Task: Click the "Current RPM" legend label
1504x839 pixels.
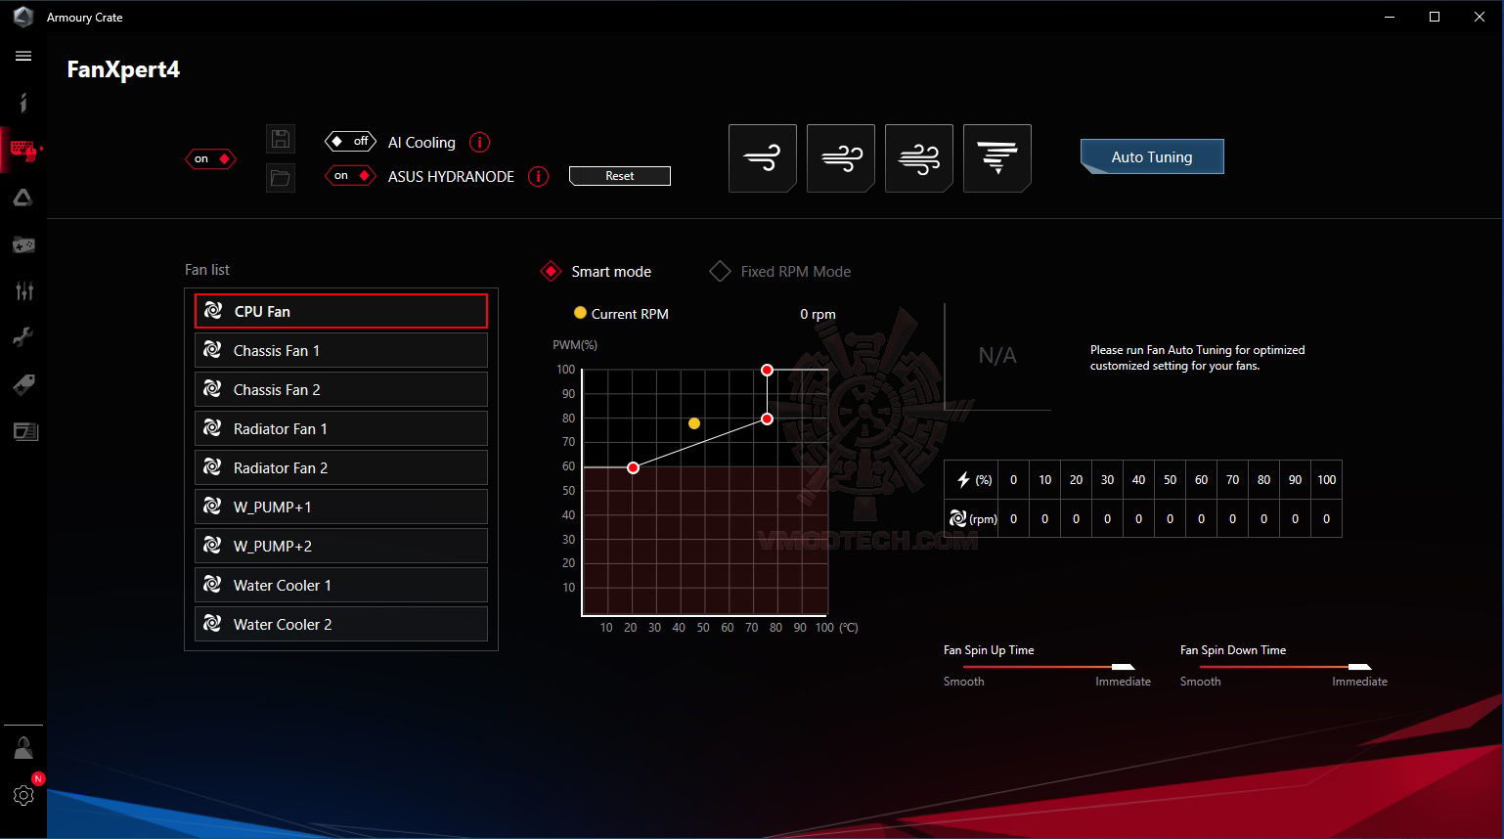Action: (630, 314)
